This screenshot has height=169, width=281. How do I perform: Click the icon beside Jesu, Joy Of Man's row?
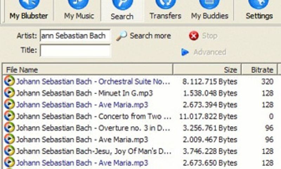tap(9, 151)
